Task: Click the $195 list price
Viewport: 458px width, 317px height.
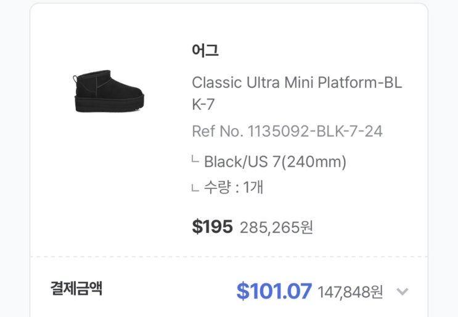Action: [212, 227]
